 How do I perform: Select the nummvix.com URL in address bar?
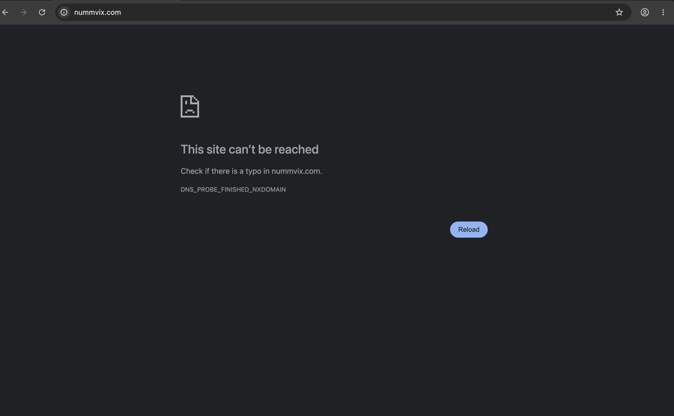(x=97, y=12)
